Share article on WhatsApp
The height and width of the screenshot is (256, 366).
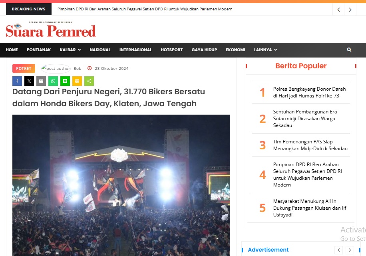[53, 81]
